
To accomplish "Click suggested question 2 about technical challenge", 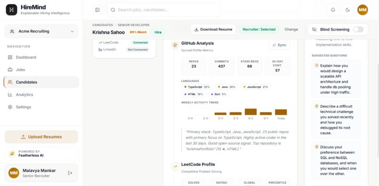I will coord(336,120).
